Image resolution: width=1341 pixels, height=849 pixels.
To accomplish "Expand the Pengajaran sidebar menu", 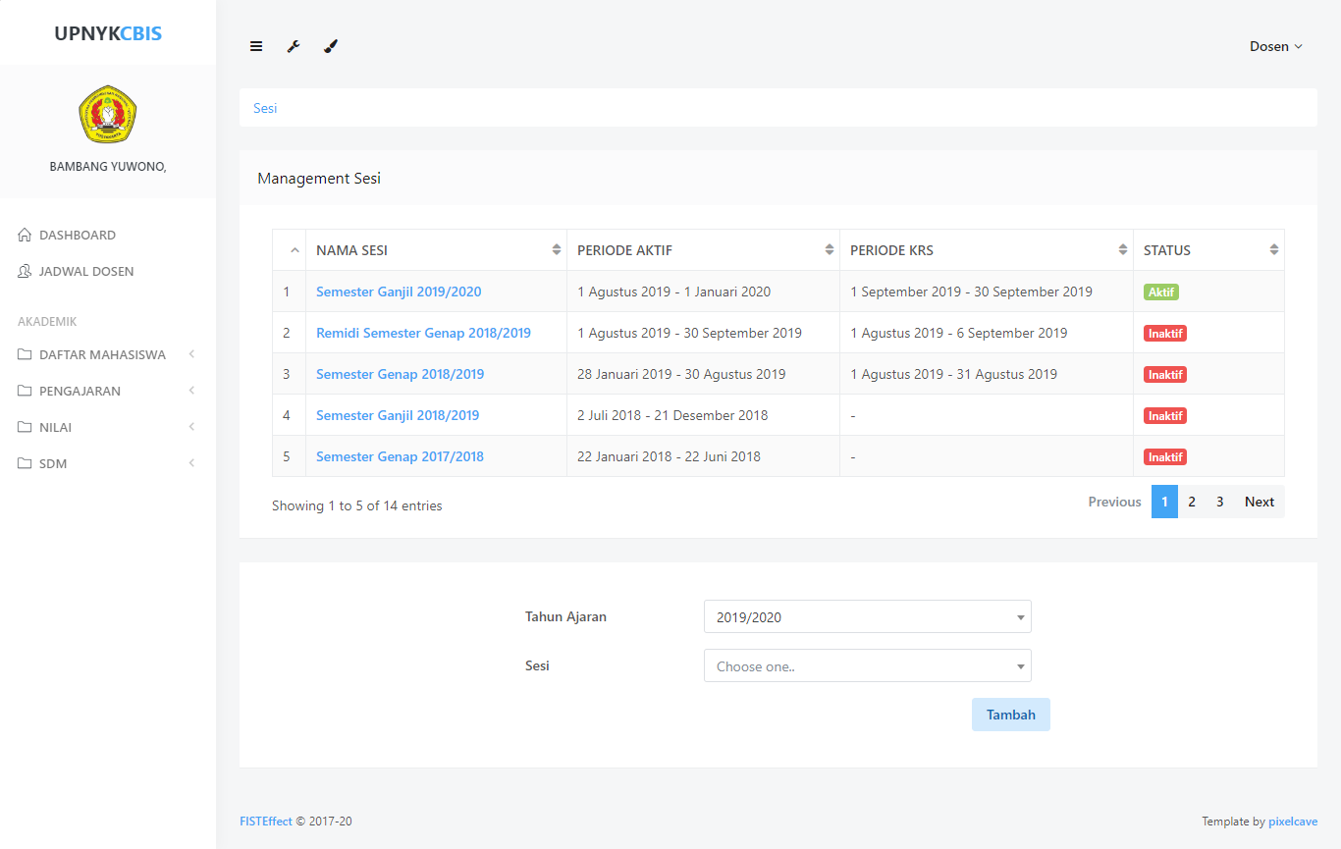I will (x=80, y=391).
